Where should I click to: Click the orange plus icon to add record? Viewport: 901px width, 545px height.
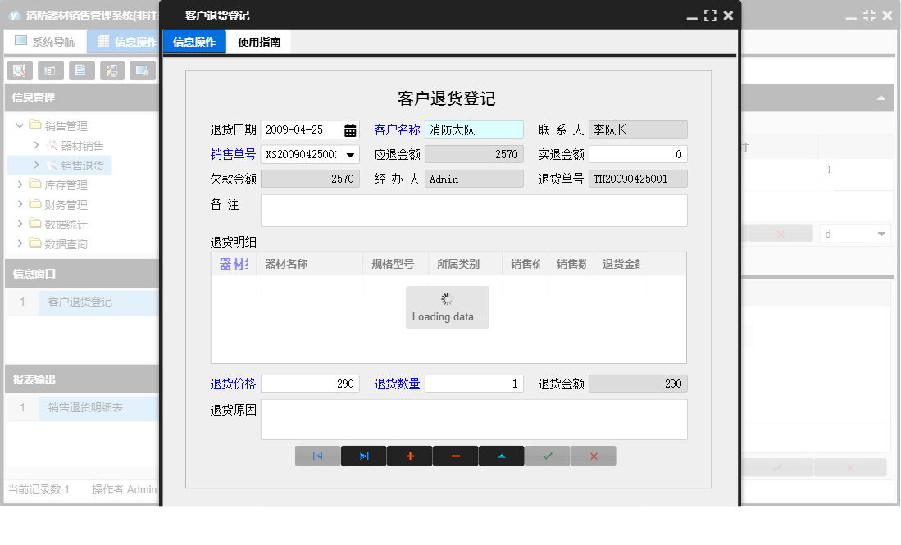coord(409,456)
